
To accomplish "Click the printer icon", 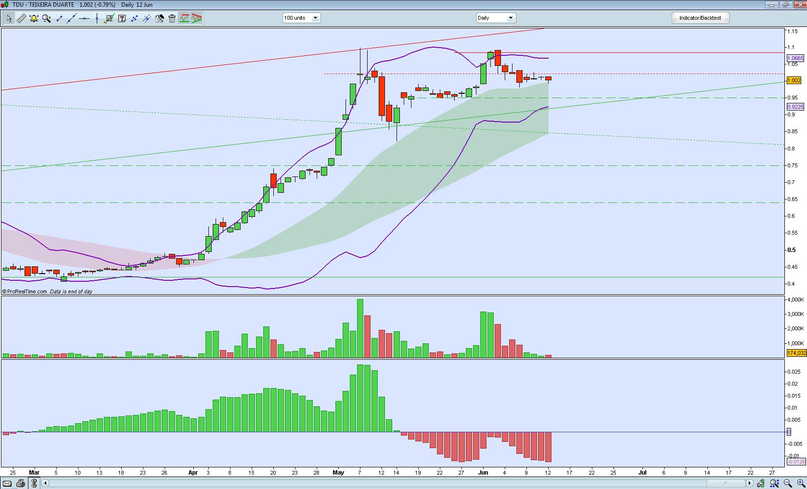I will pyautogui.click(x=20, y=483).
